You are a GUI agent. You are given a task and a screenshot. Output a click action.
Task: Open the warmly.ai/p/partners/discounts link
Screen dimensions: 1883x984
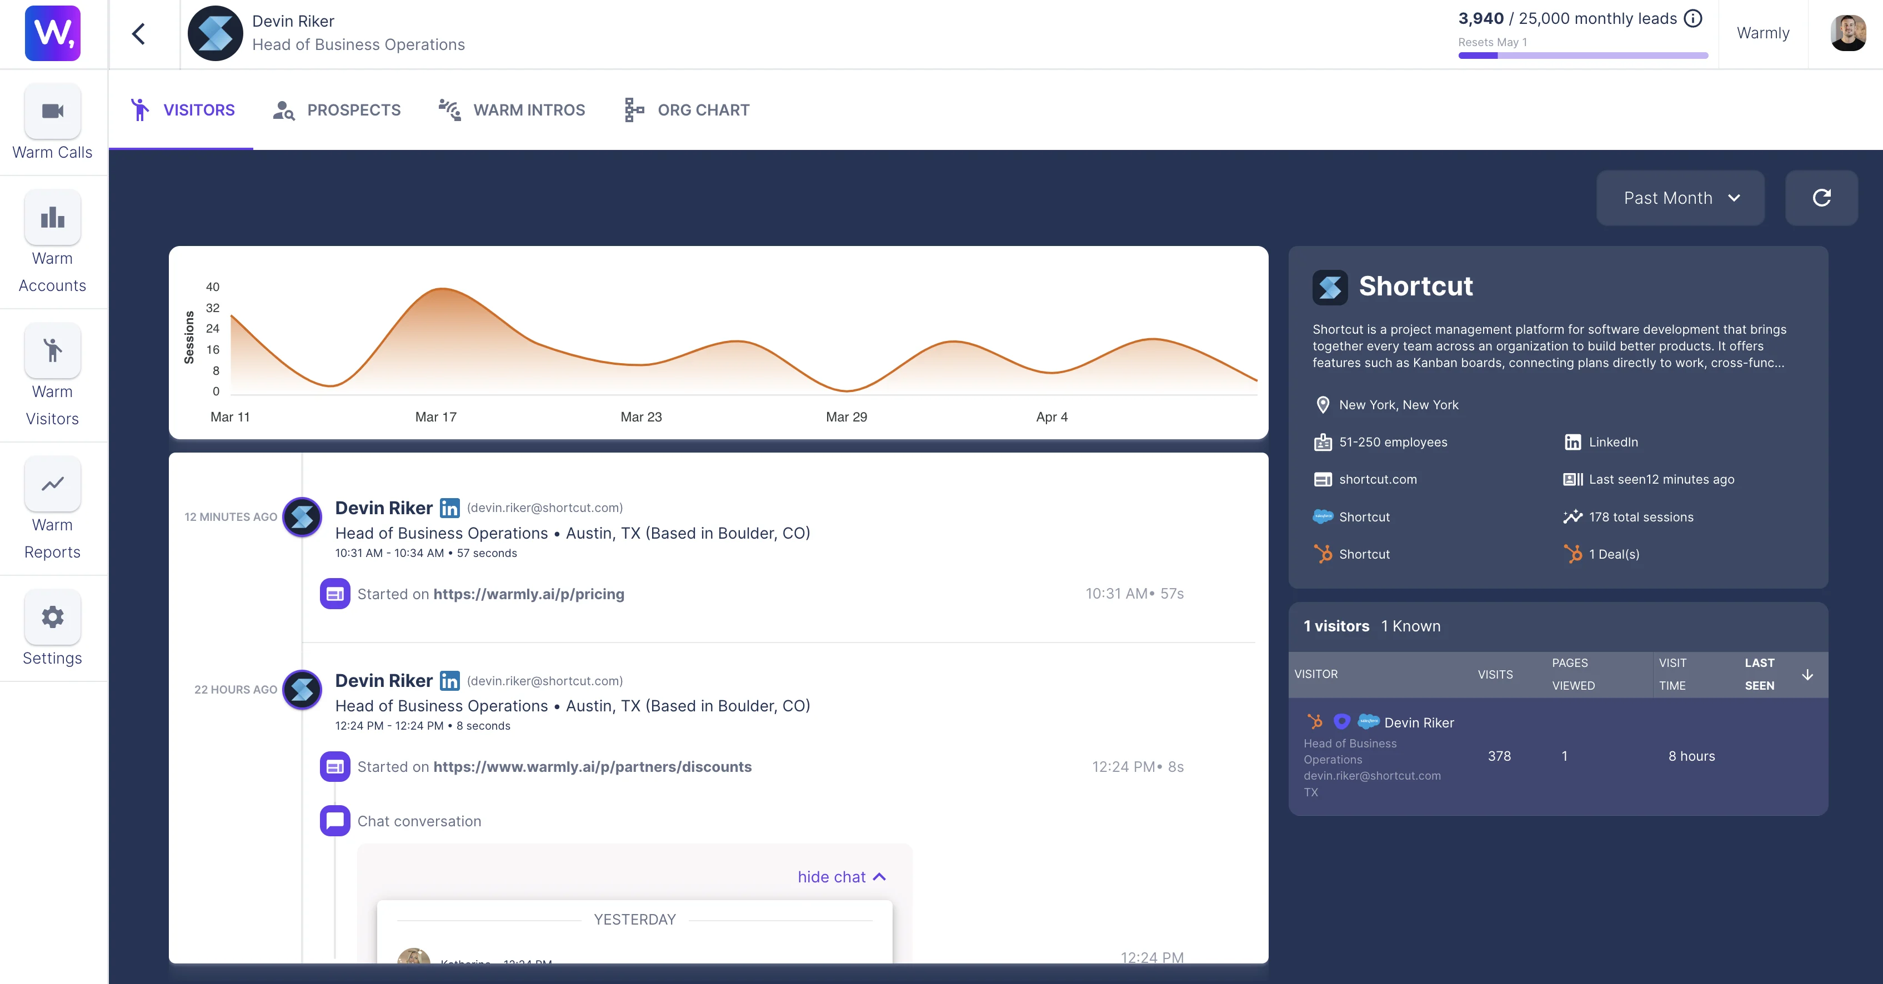(x=592, y=766)
